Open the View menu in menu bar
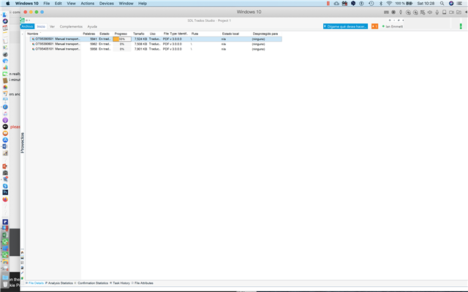The width and height of the screenshot is (468, 292). point(71,3)
